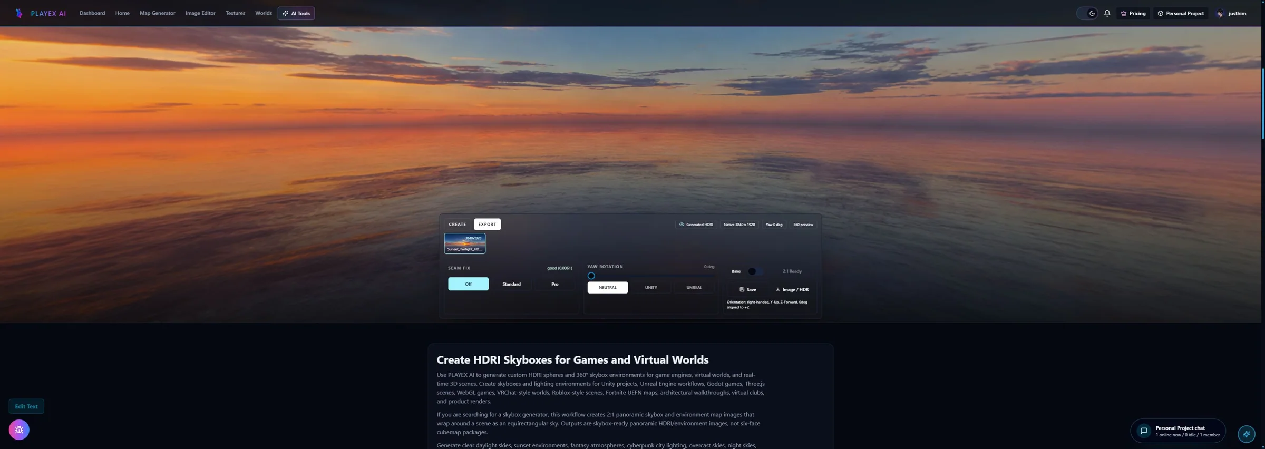Click the floppy disk Save icon
Image resolution: width=1265 pixels, height=449 pixels.
coord(742,289)
